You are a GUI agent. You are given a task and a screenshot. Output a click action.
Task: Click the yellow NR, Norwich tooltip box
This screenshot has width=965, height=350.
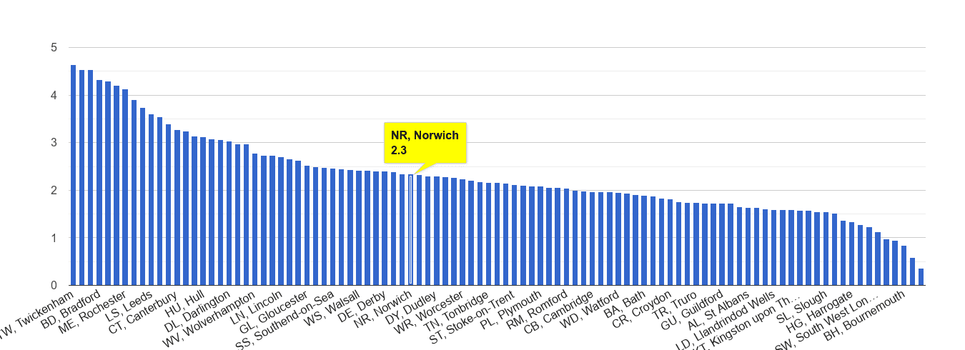(x=425, y=142)
